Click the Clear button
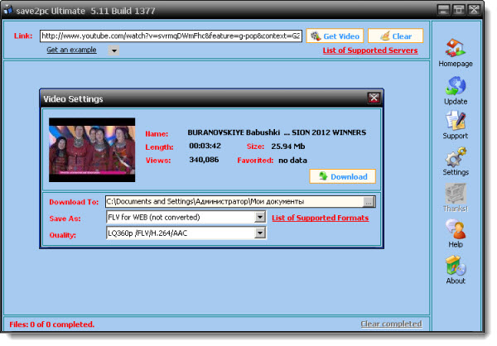The height and width of the screenshot is (346, 497). point(396,36)
